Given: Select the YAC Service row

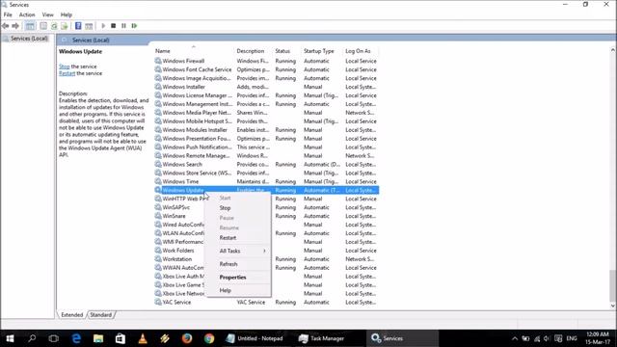Looking at the screenshot, I should (x=266, y=302).
